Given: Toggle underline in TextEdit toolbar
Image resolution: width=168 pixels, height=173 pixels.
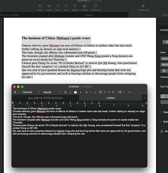Looking at the screenshot, I should click(x=95, y=92).
